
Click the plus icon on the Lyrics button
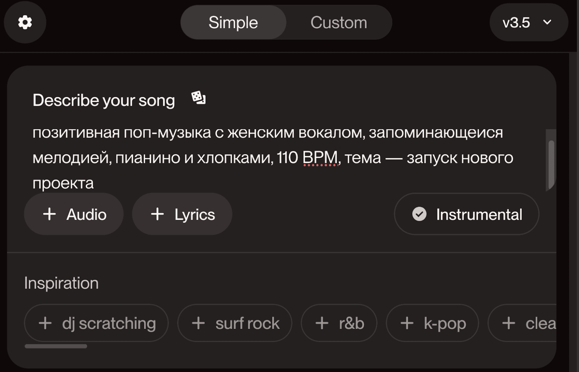(157, 214)
